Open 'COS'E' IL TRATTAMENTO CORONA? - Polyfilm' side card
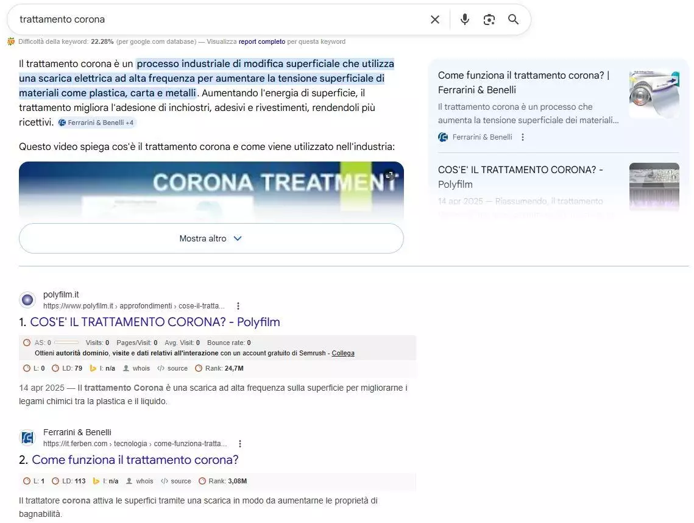Screen dimensions: 694x523 point(520,177)
